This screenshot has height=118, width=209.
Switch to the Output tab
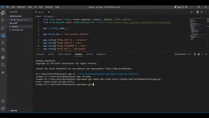coord(51,54)
